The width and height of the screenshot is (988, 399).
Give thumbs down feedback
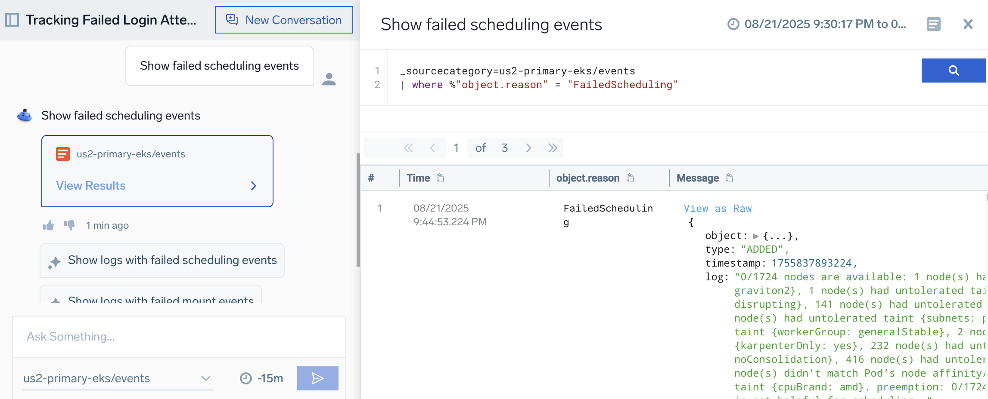click(x=69, y=225)
